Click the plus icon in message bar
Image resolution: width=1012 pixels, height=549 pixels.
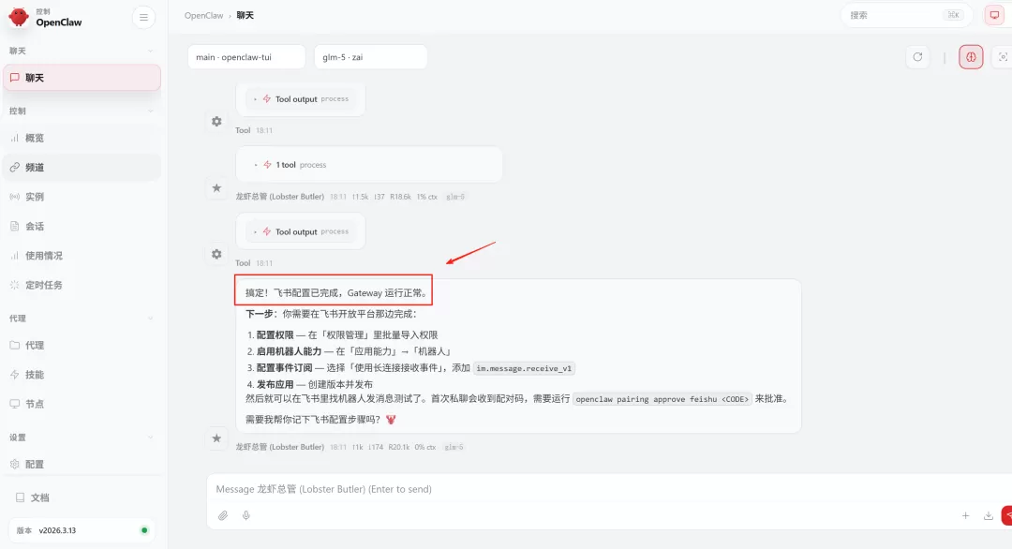tap(965, 515)
